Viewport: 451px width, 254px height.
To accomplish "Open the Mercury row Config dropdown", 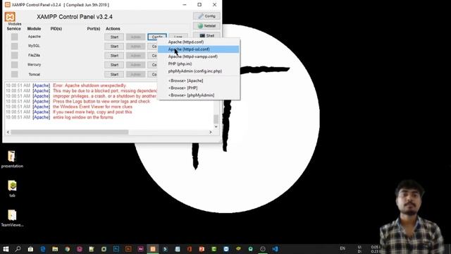I will [153, 65].
